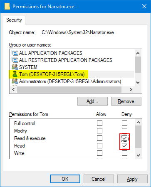Click the folder icon in title bar

pos(7,6)
